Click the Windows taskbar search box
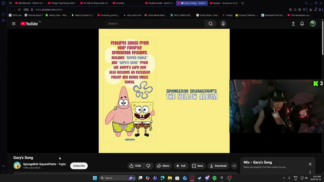 coord(118,178)
